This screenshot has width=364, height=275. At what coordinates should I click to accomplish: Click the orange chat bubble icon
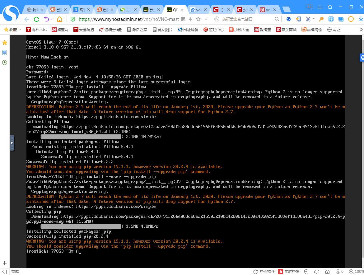[x=351, y=19]
